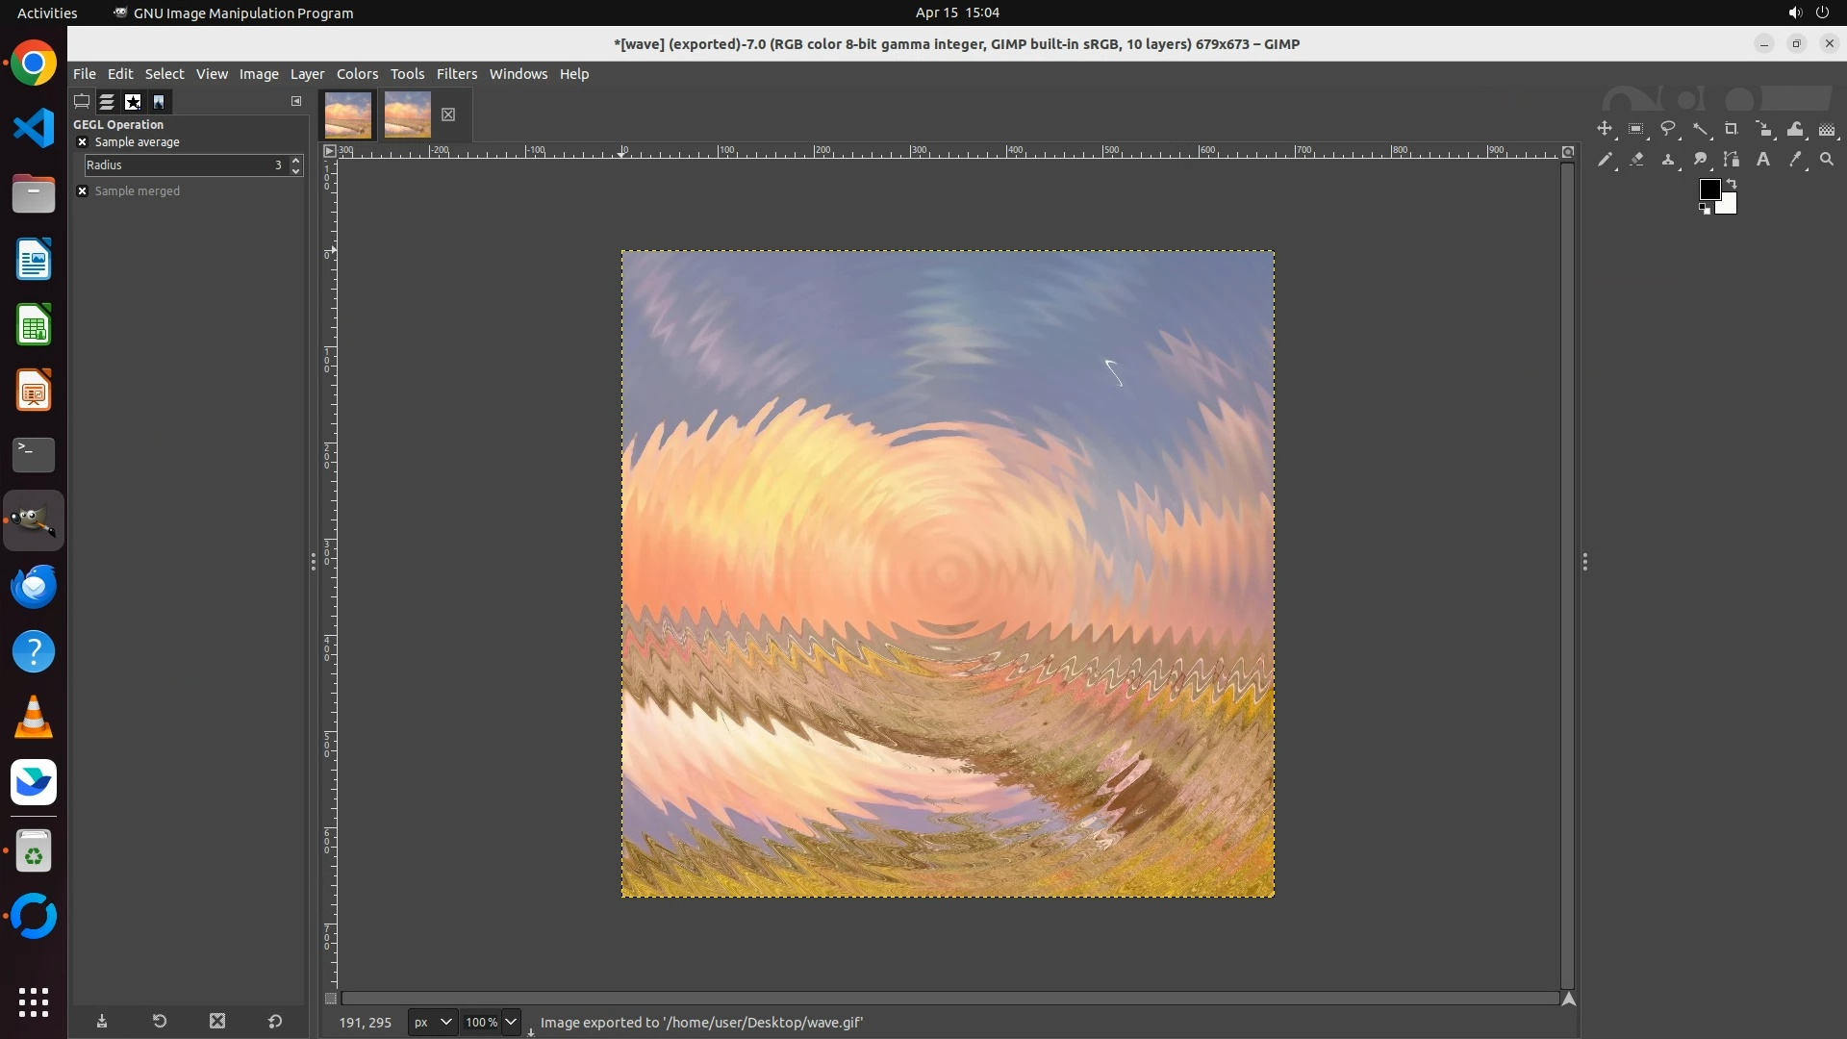
Task: Select the Paths tool
Action: tap(1732, 160)
